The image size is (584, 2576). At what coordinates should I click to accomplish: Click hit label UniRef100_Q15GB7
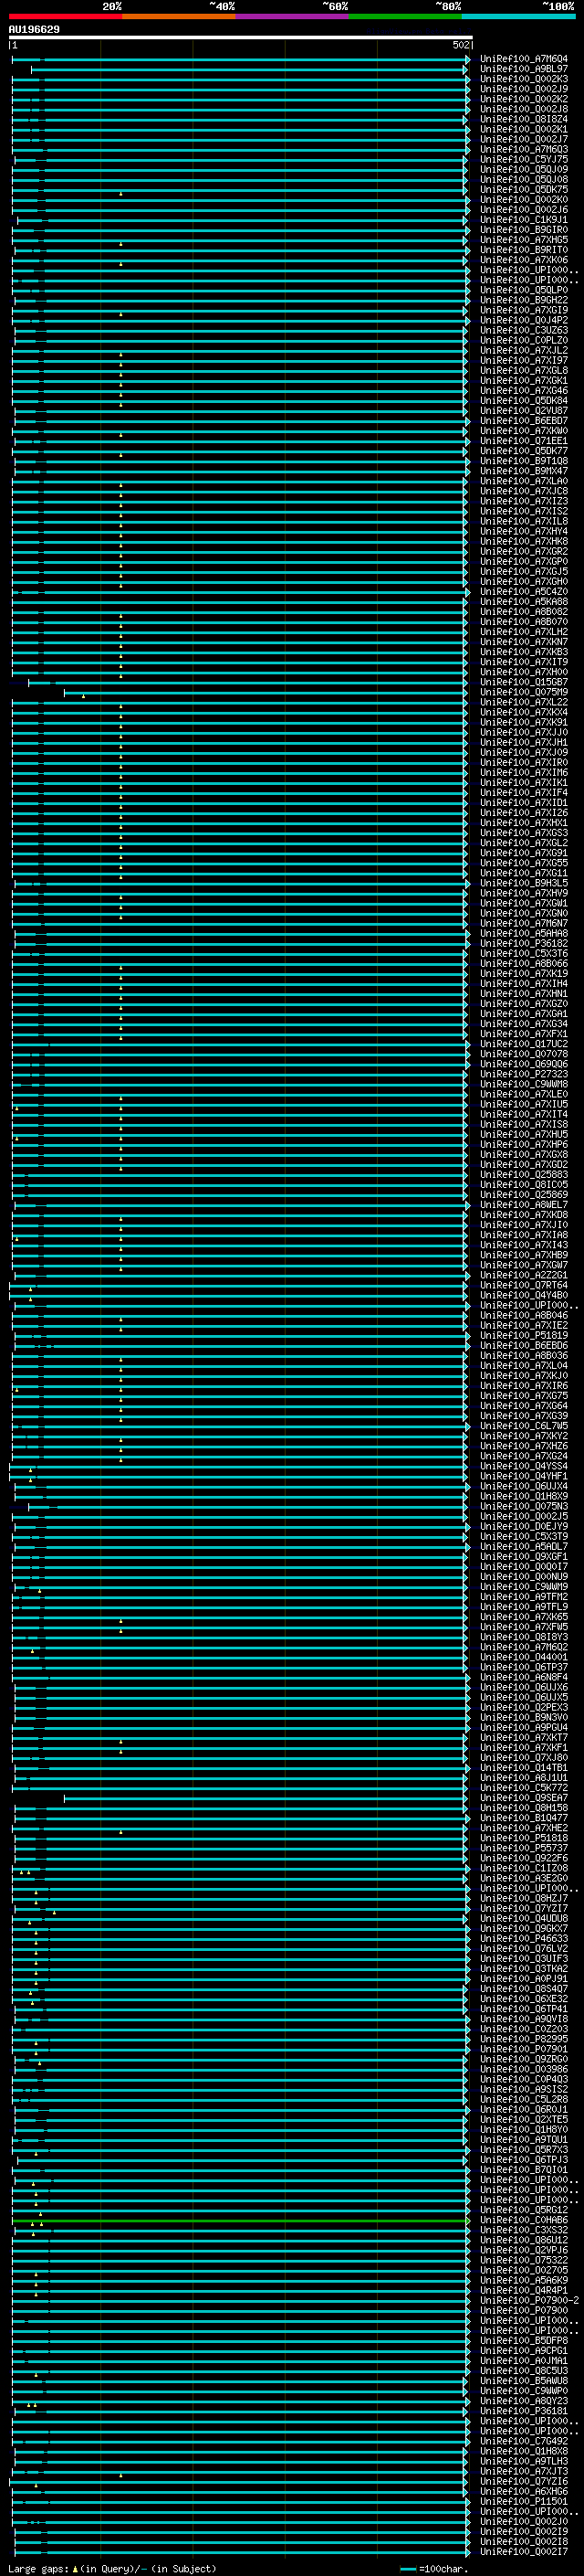pyautogui.click(x=523, y=682)
